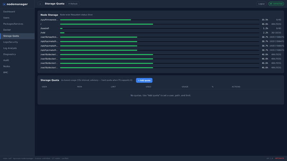
Task: Click the Storage Quota page title
Action: coord(55,4)
